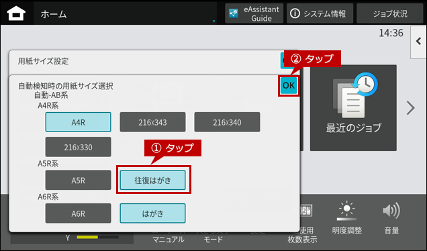The width and height of the screenshot is (427, 251).
Task: Open システム情報 info icon
Action: [295, 13]
